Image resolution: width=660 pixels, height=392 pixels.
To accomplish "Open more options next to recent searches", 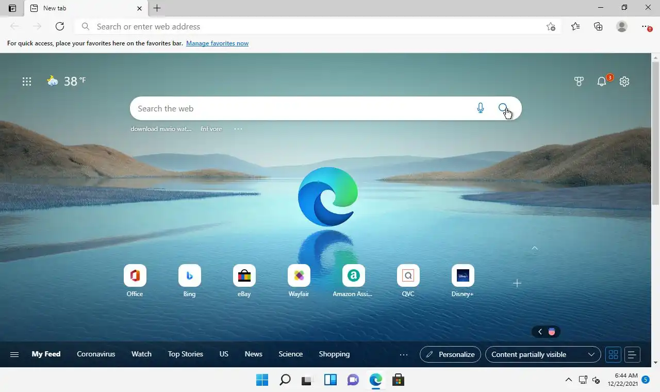I will (x=238, y=129).
